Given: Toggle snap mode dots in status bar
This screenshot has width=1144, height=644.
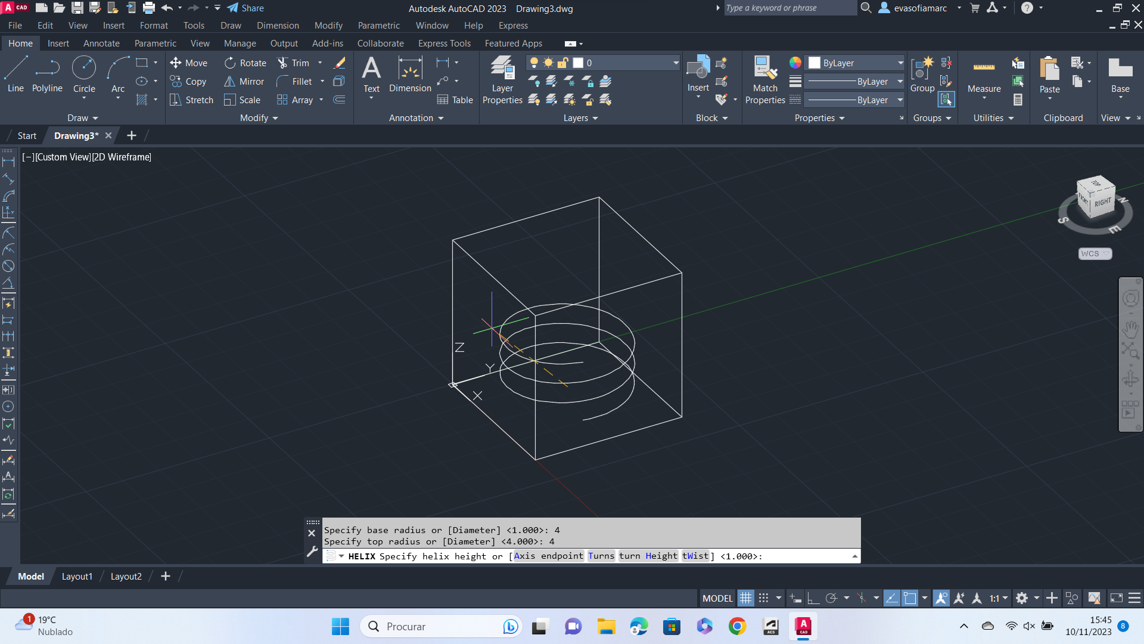Looking at the screenshot, I should 763,598.
